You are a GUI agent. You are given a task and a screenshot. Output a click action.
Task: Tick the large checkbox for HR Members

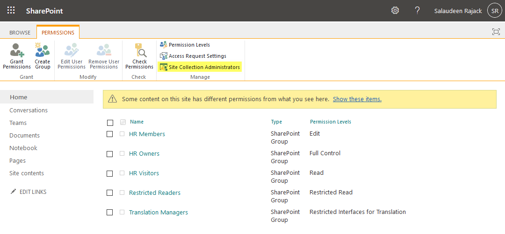[x=110, y=134]
